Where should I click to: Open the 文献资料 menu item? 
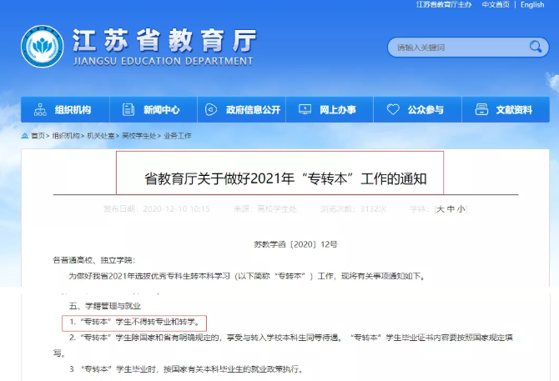click(514, 110)
